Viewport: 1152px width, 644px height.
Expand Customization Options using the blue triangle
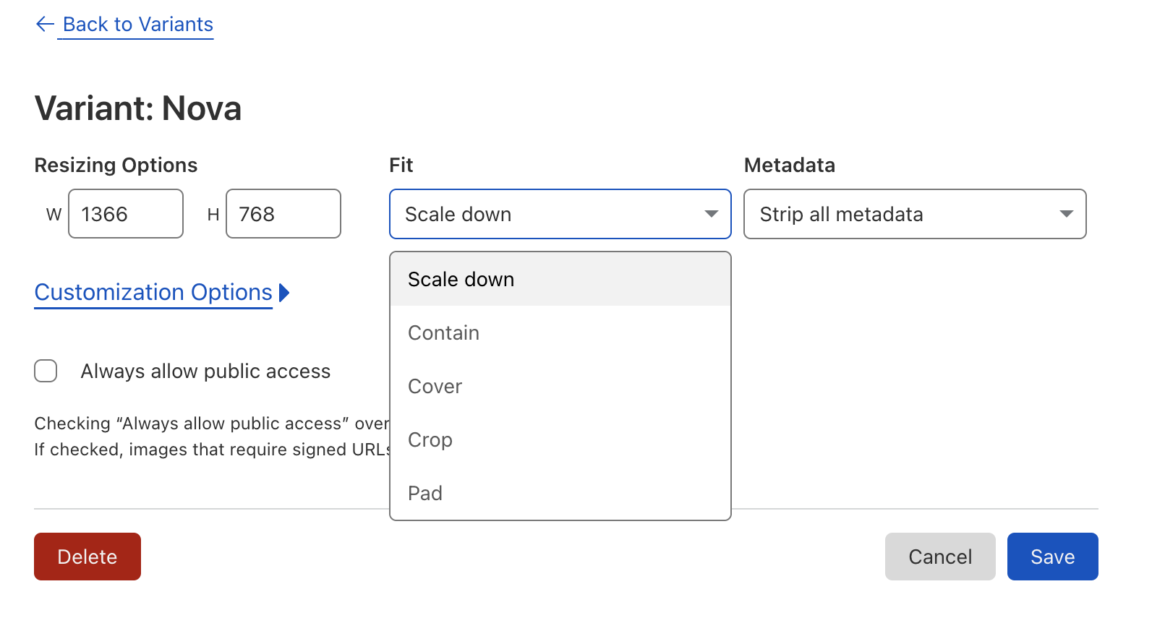click(x=284, y=293)
